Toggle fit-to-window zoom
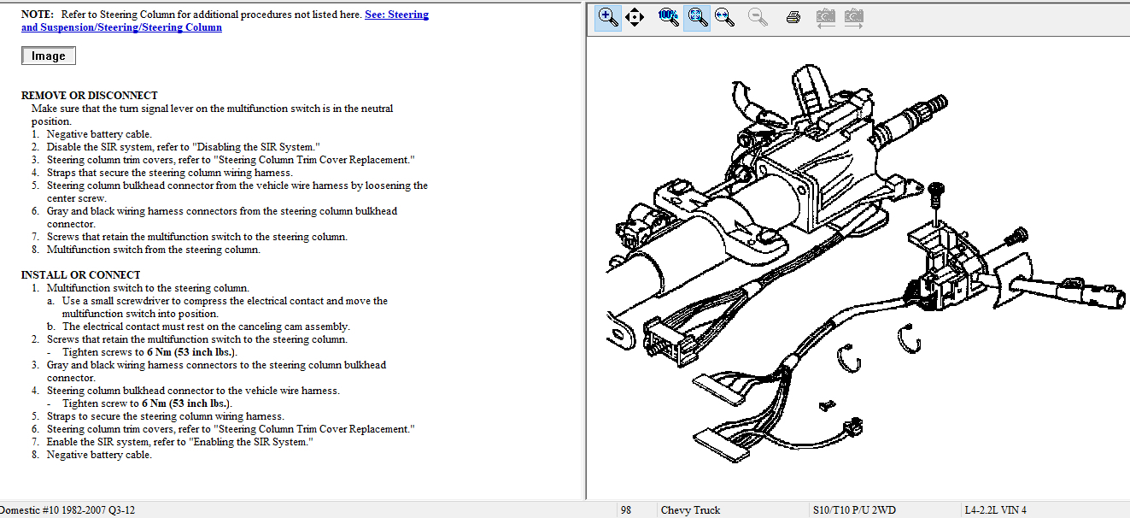1130x518 pixels. click(x=697, y=17)
